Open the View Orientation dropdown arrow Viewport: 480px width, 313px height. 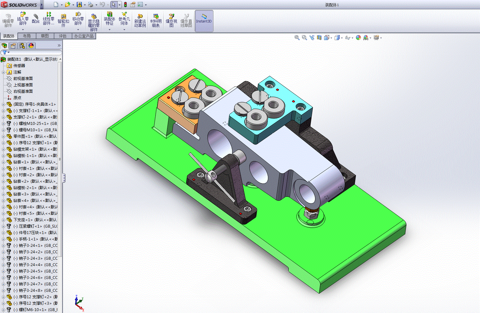[x=331, y=38]
